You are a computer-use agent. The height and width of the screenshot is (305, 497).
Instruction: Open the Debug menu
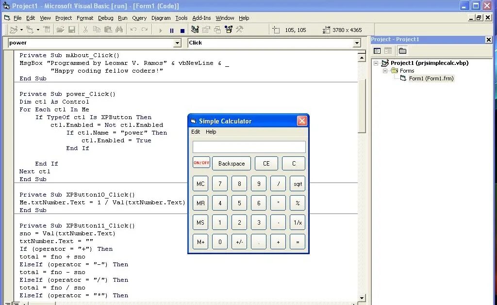click(x=105, y=18)
